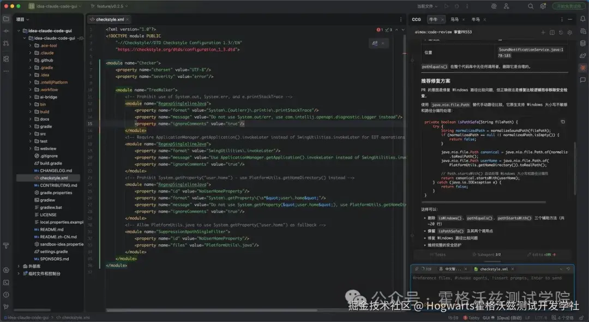Viewport: 589px width, 322px height.
Task: Click the AI spiral icon in title bar
Action: tap(494, 7)
